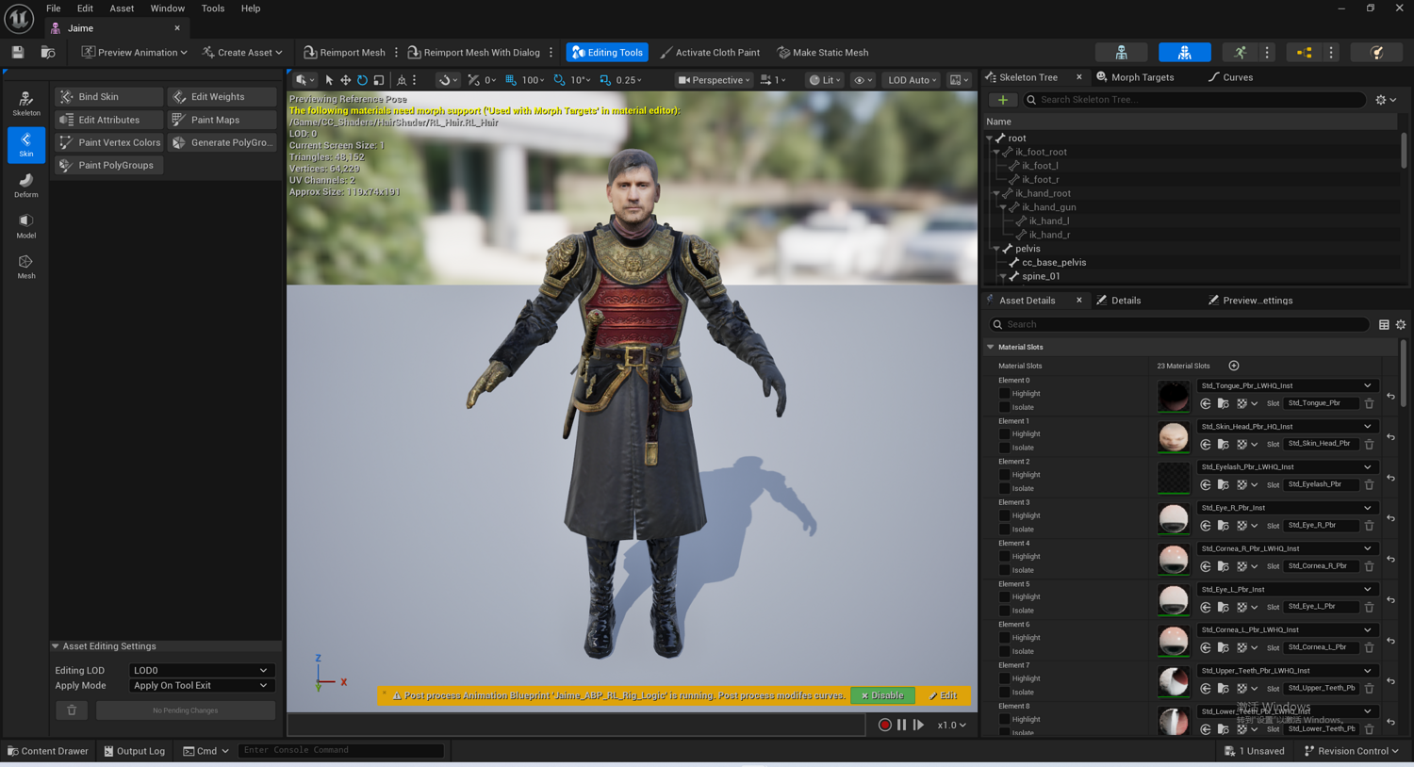Click the Bind Skin button
The width and height of the screenshot is (1414, 767).
point(108,97)
